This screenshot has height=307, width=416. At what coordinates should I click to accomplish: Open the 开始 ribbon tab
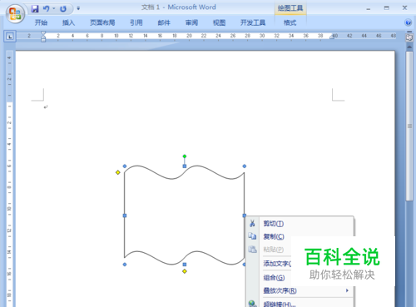click(41, 22)
